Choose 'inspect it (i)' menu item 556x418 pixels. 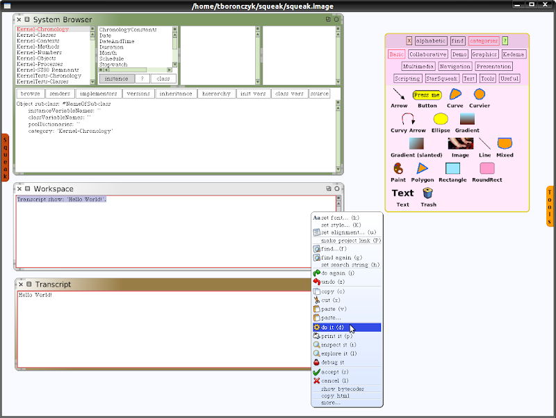pos(347,344)
